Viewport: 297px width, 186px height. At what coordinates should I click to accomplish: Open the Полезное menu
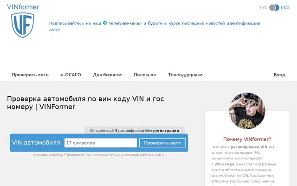(145, 75)
